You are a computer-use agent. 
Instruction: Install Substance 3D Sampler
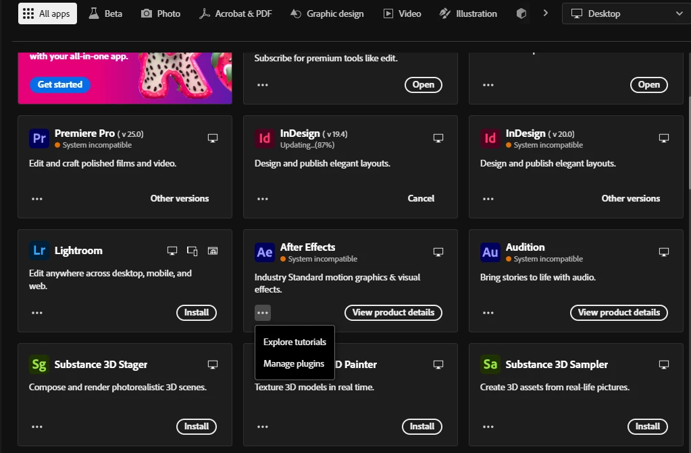647,427
